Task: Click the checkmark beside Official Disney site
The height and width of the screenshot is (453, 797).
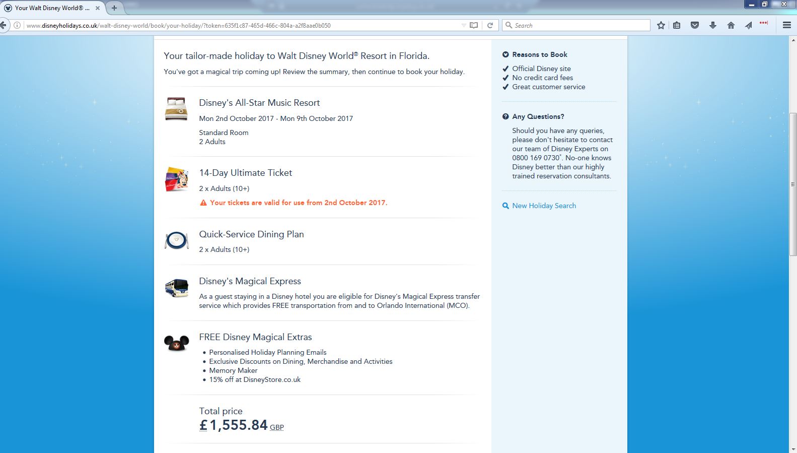Action: [x=505, y=69]
